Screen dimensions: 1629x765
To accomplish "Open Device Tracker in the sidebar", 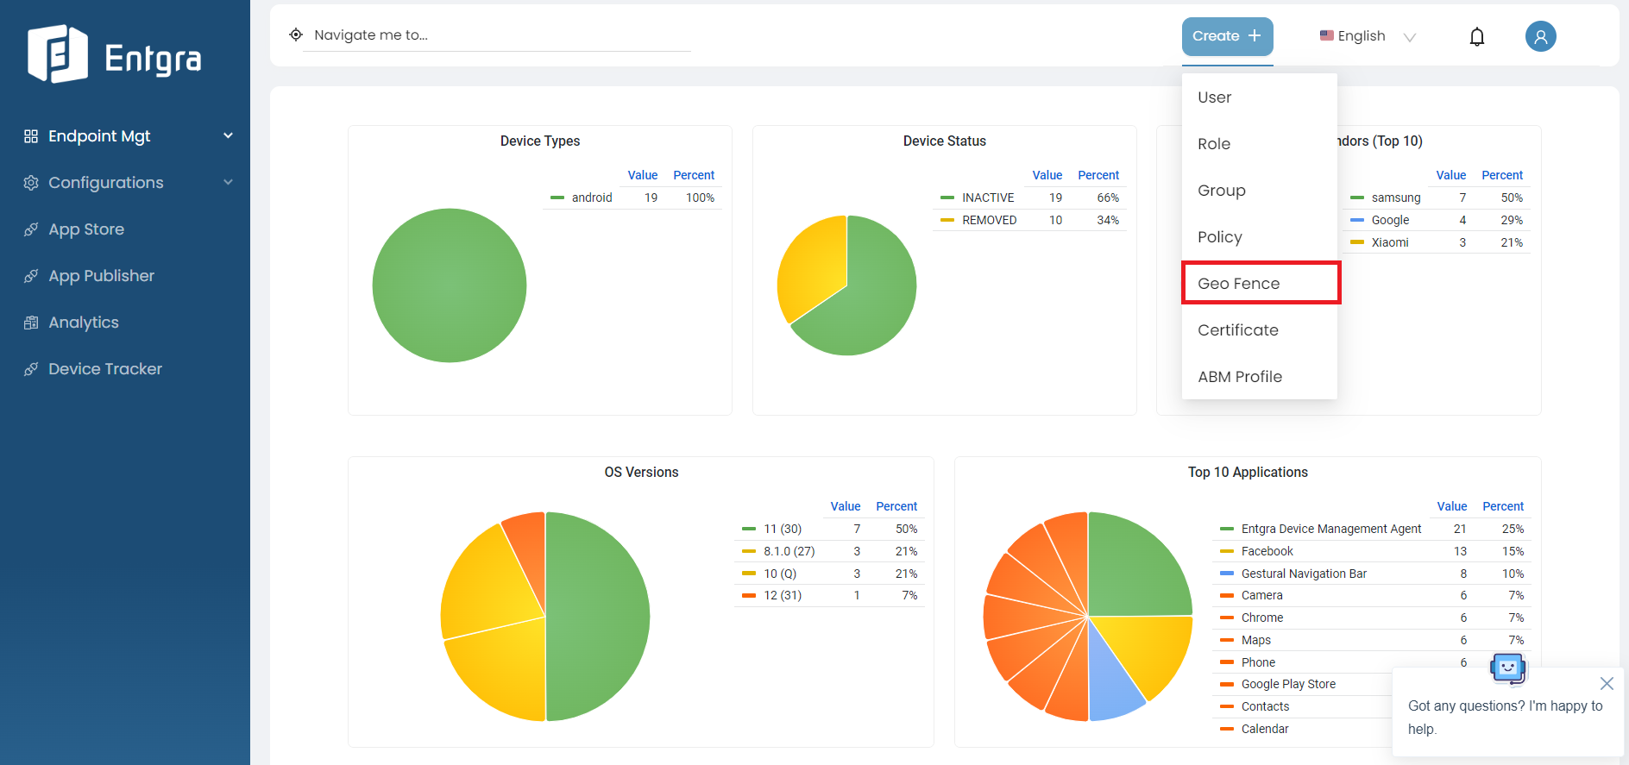I will point(104,369).
